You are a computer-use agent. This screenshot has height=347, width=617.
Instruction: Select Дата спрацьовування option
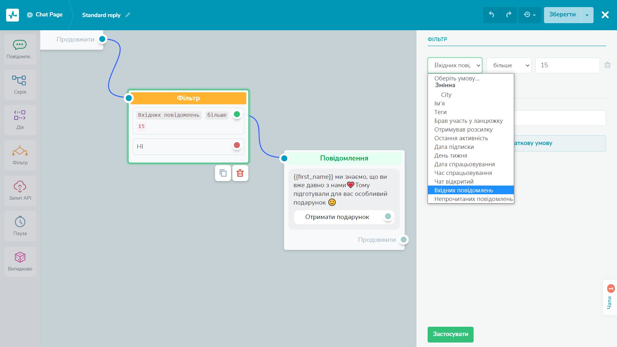471,164
